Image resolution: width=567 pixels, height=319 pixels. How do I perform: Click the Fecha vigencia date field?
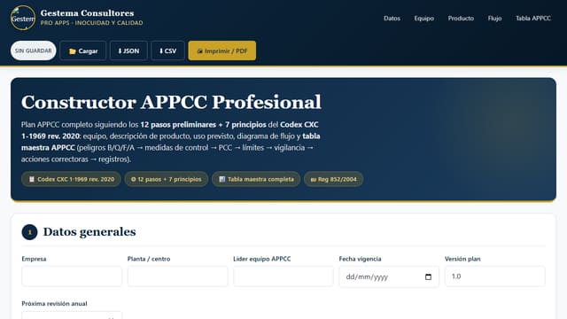tap(389, 276)
